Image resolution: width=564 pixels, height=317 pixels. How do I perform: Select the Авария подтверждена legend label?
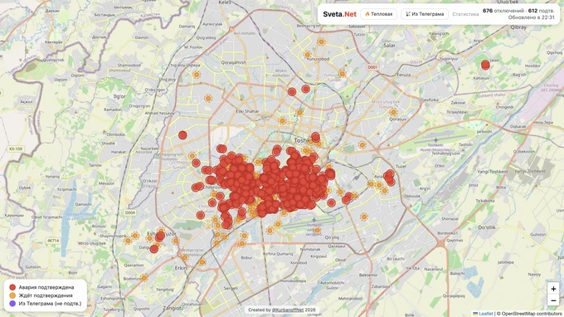pos(46,287)
